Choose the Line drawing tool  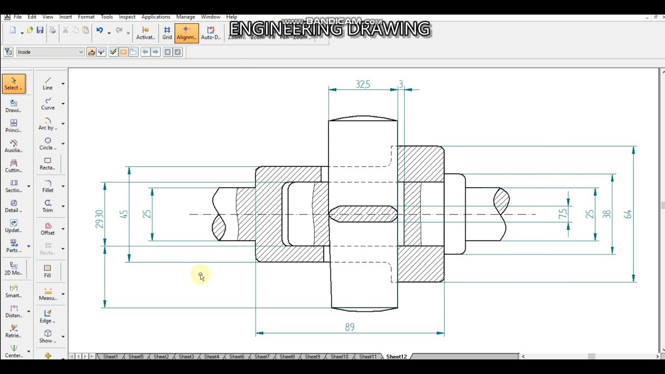(x=48, y=84)
